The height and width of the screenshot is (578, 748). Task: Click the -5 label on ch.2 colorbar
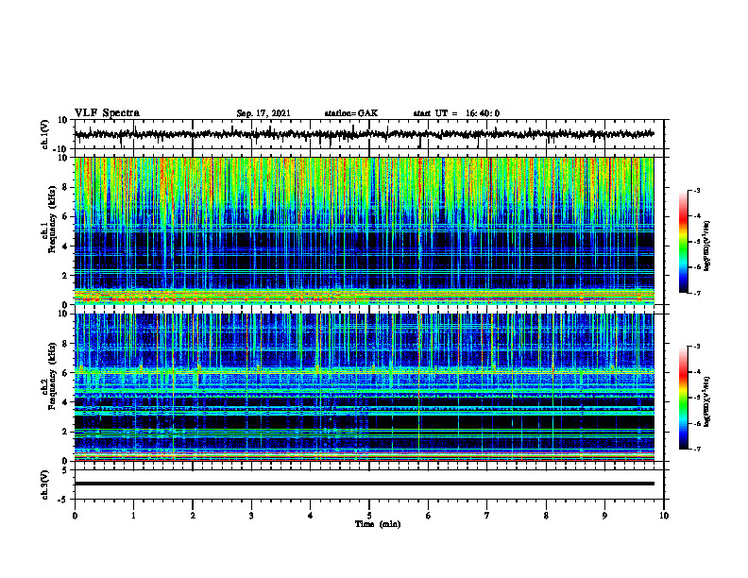(696, 398)
